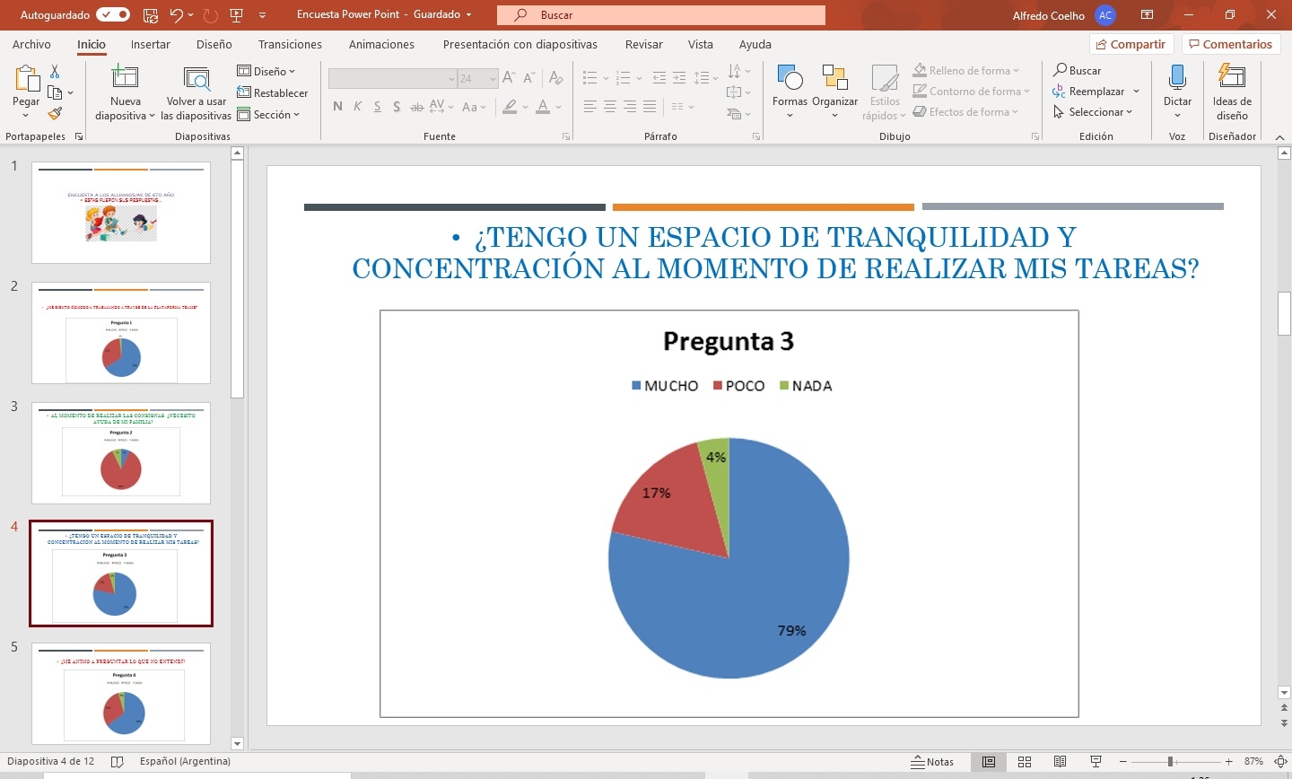Click the Pegar paste icon

[26, 80]
